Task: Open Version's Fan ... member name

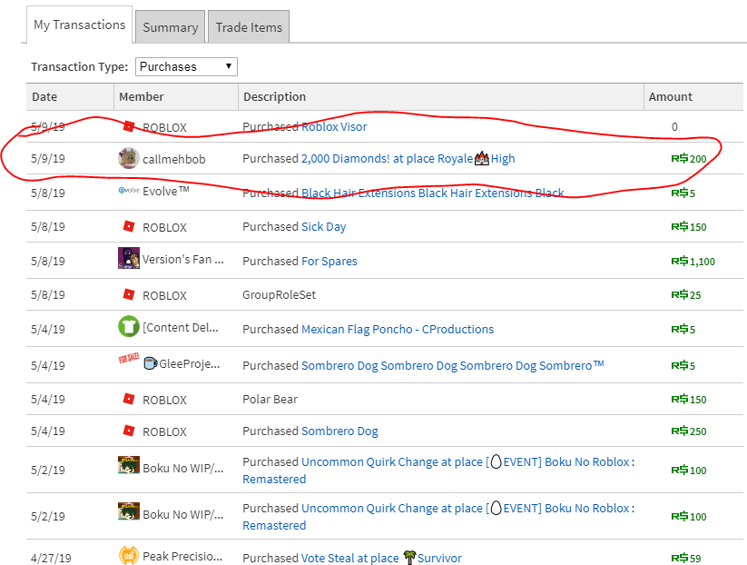Action: [x=183, y=260]
